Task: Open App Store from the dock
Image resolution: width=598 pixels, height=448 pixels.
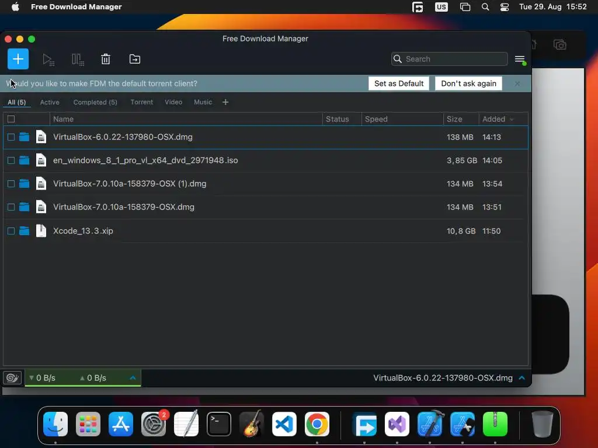Action: coord(121,424)
